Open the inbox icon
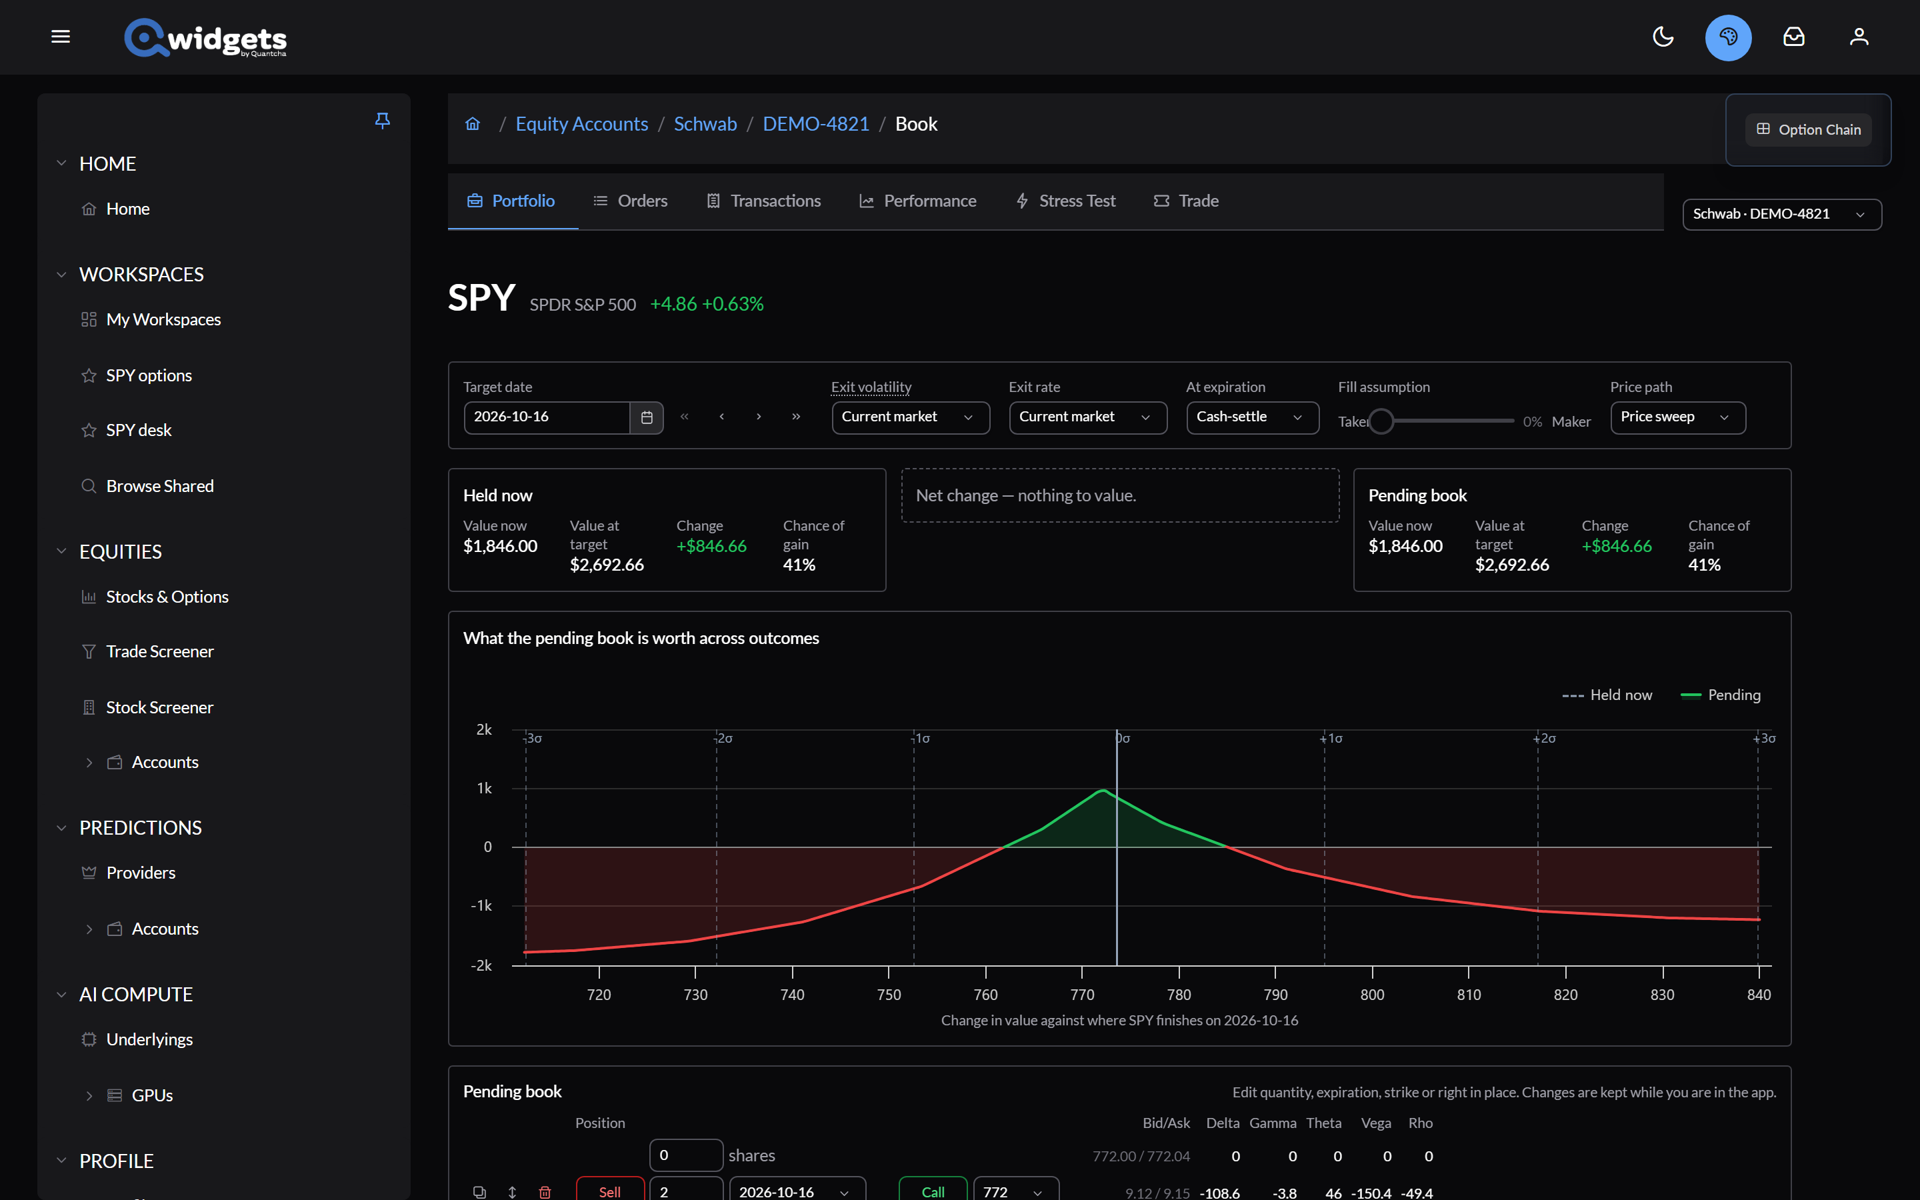 click(x=1794, y=37)
